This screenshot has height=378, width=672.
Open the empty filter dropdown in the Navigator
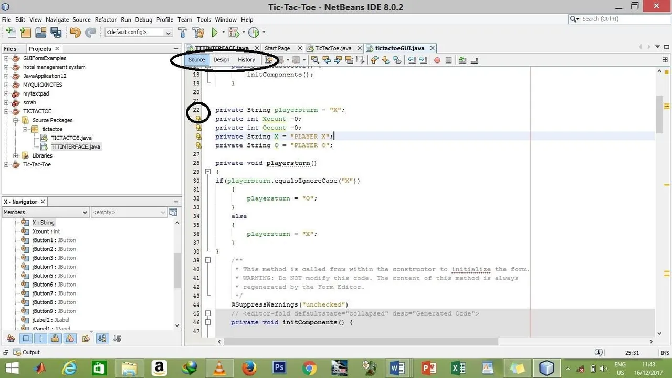pyautogui.click(x=129, y=212)
